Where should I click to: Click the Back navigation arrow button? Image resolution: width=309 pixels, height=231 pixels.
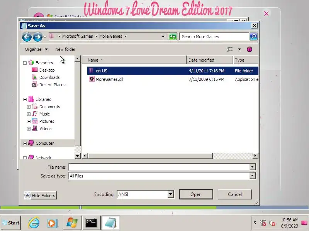[x=27, y=37]
